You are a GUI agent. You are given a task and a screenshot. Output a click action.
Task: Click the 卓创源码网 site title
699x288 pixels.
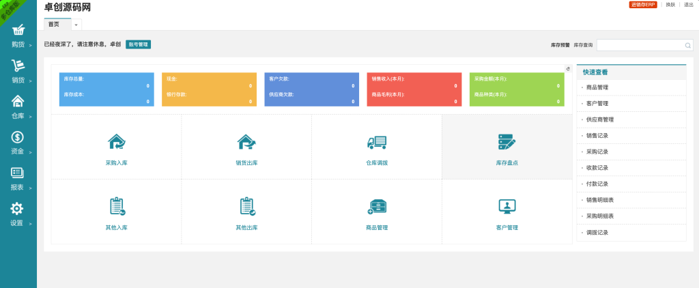tap(68, 7)
